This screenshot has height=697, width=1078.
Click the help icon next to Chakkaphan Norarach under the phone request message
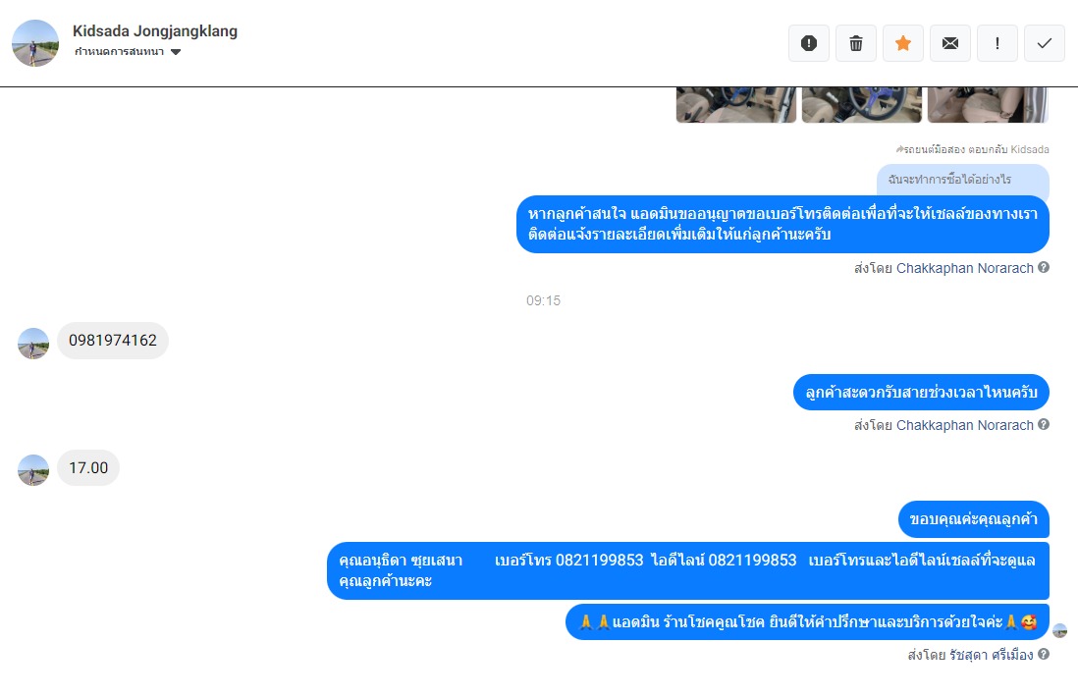pyautogui.click(x=1044, y=267)
